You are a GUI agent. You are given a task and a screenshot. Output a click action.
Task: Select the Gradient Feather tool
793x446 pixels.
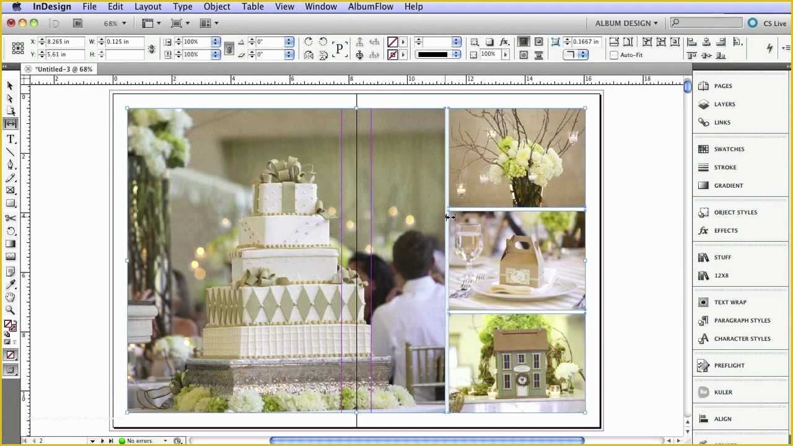pos(11,256)
